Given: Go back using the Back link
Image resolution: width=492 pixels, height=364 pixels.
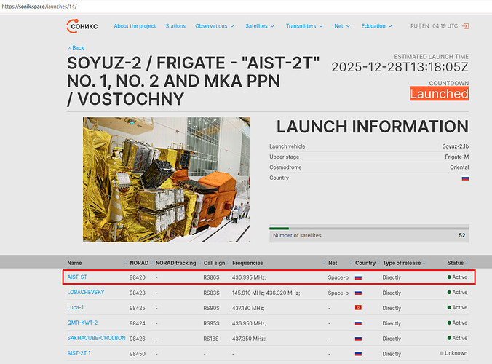Looking at the screenshot, I should (76, 48).
